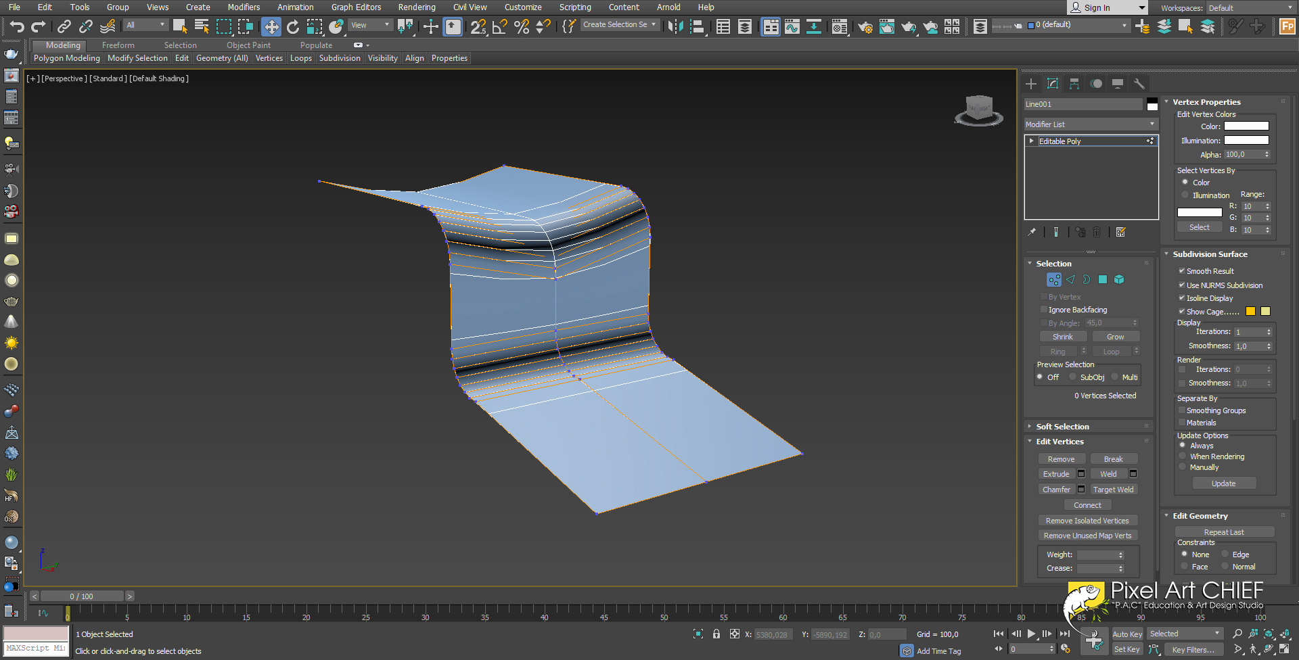The width and height of the screenshot is (1299, 660).
Task: Open the Workspaces Default dropdown
Action: pyautogui.click(x=1250, y=8)
